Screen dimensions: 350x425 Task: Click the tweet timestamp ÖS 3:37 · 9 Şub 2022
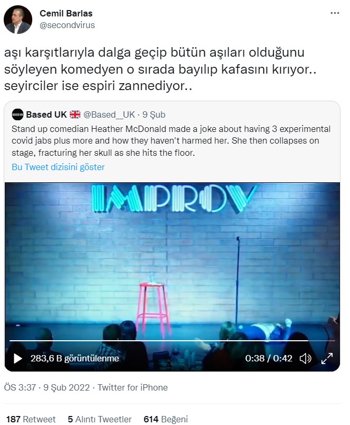(x=47, y=387)
